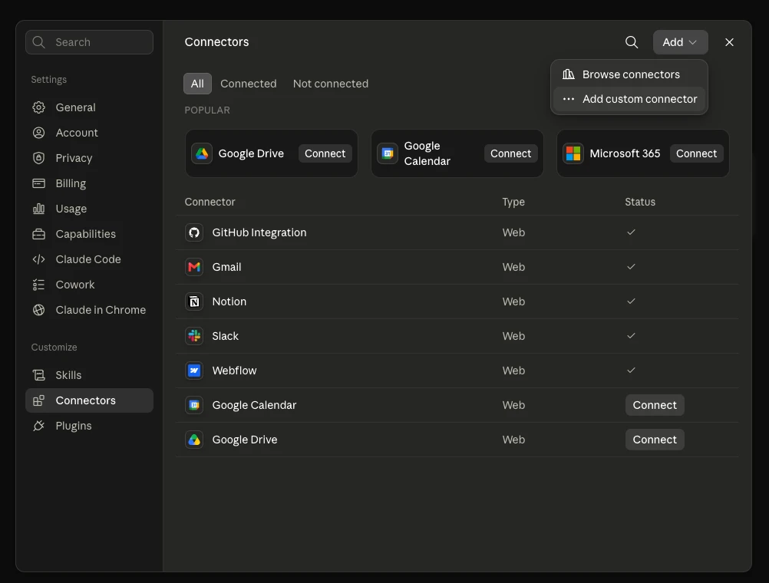The width and height of the screenshot is (769, 583).
Task: Open Skills label under Customize
Action: 68,375
